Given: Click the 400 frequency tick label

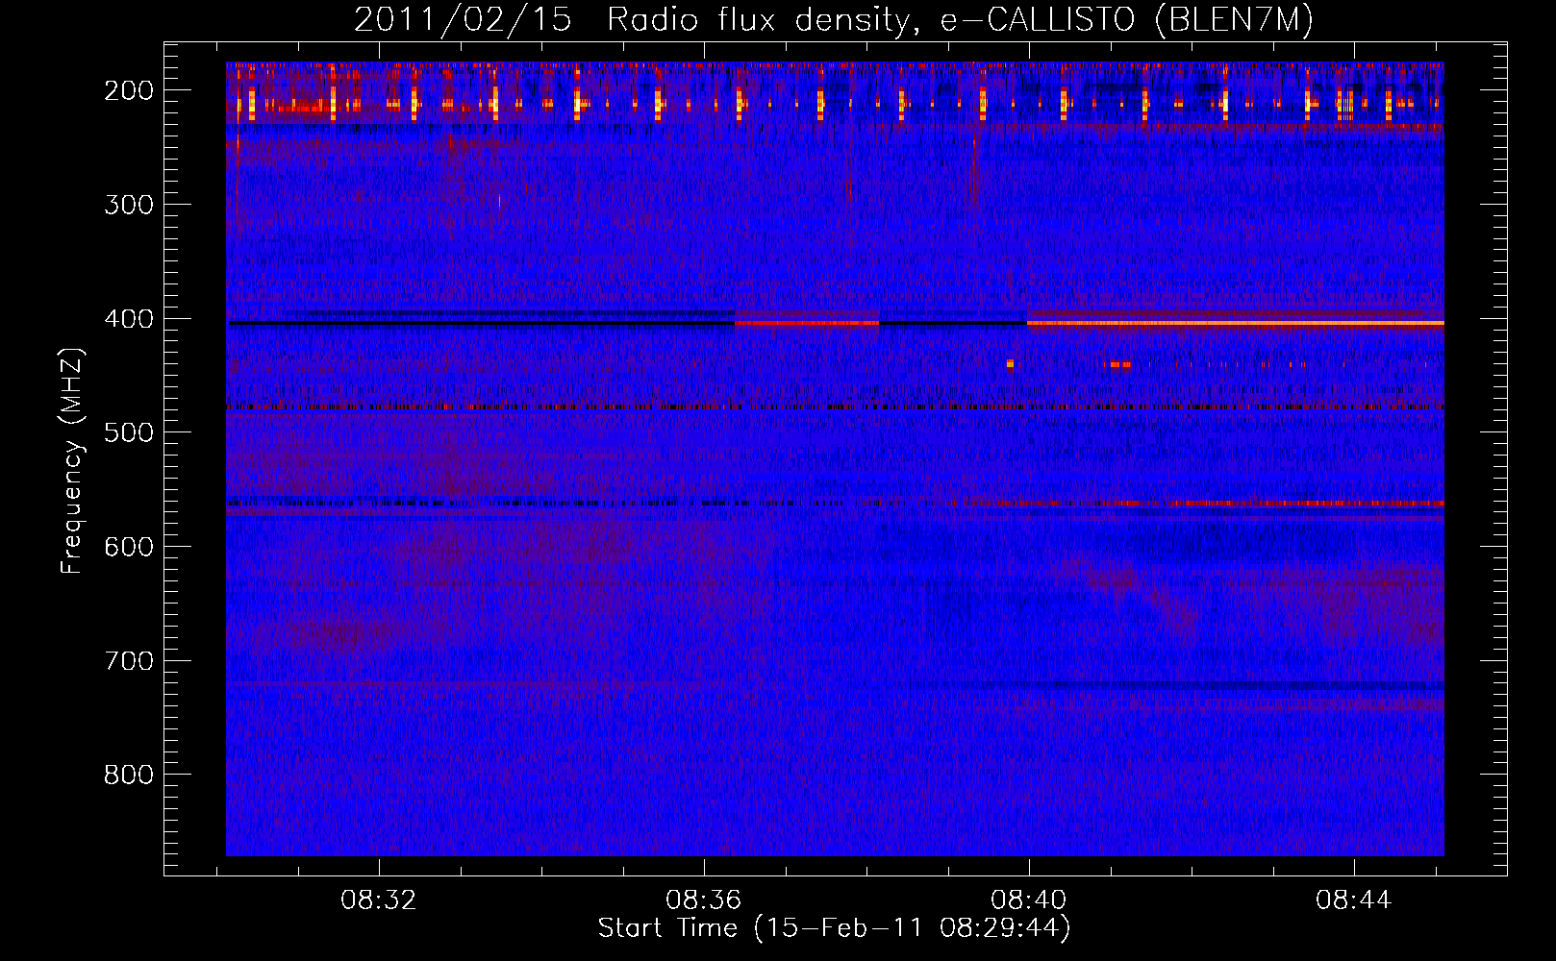Looking at the screenshot, I should point(128,319).
